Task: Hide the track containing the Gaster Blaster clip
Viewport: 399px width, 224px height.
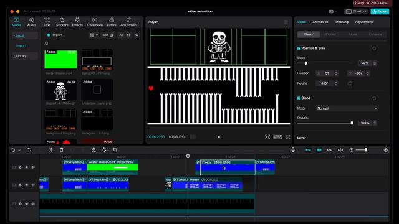Action: click(x=26, y=167)
